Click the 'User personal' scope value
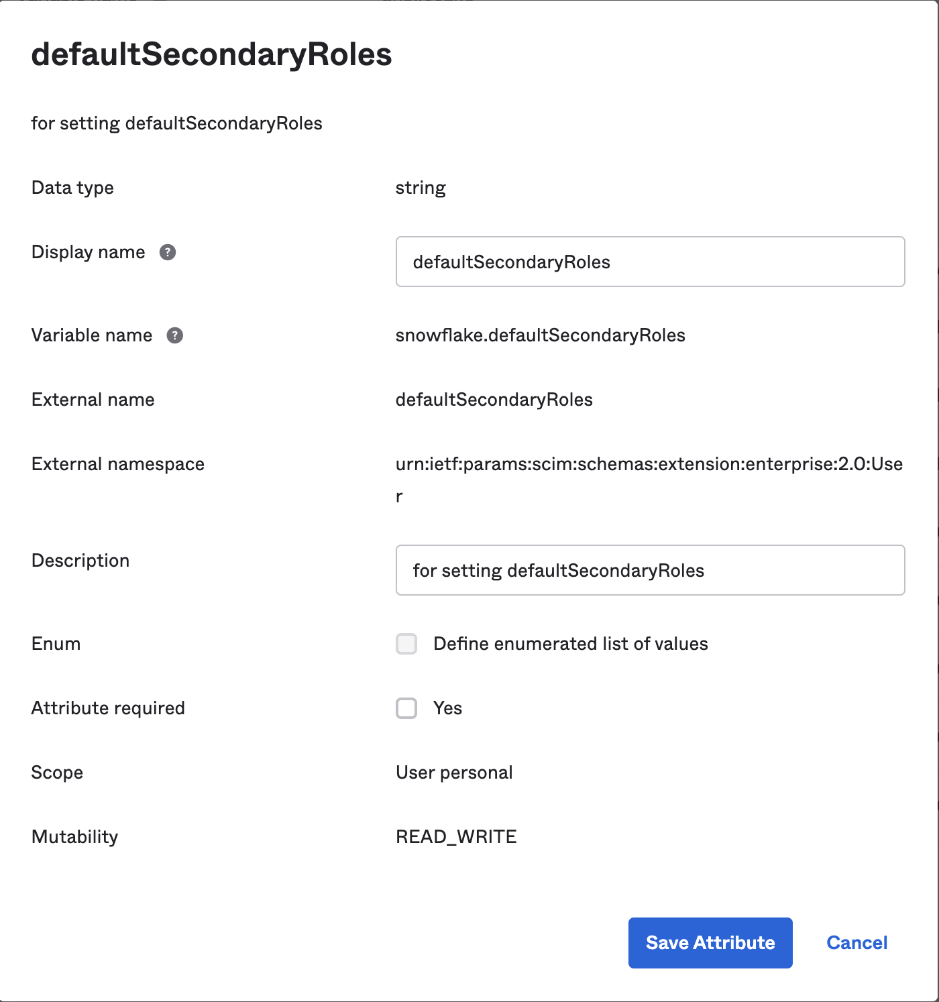This screenshot has height=1002, width=939. pyautogui.click(x=454, y=773)
